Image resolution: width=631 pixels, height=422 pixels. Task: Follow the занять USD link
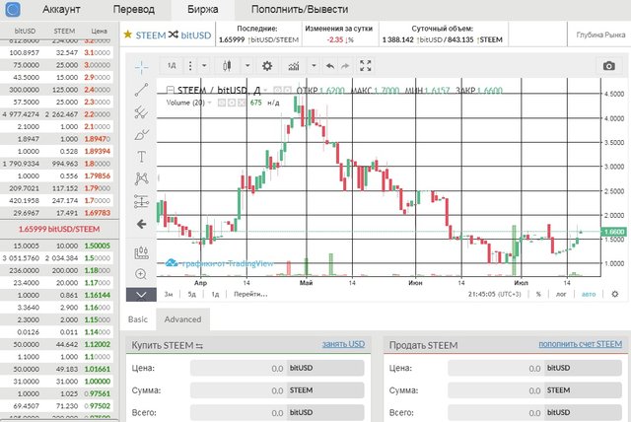coord(343,344)
